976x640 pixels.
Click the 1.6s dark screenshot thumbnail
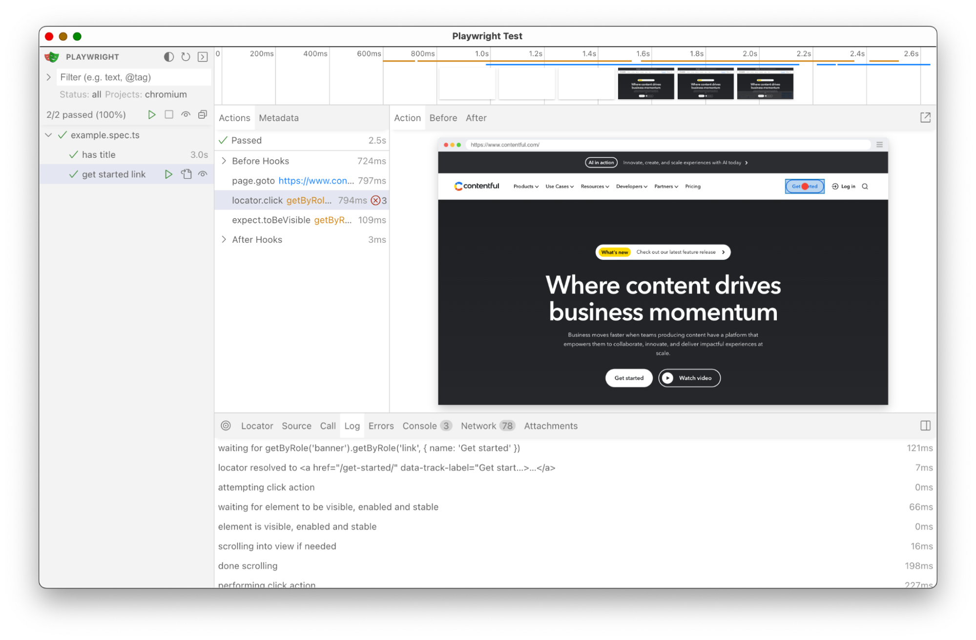coord(645,84)
